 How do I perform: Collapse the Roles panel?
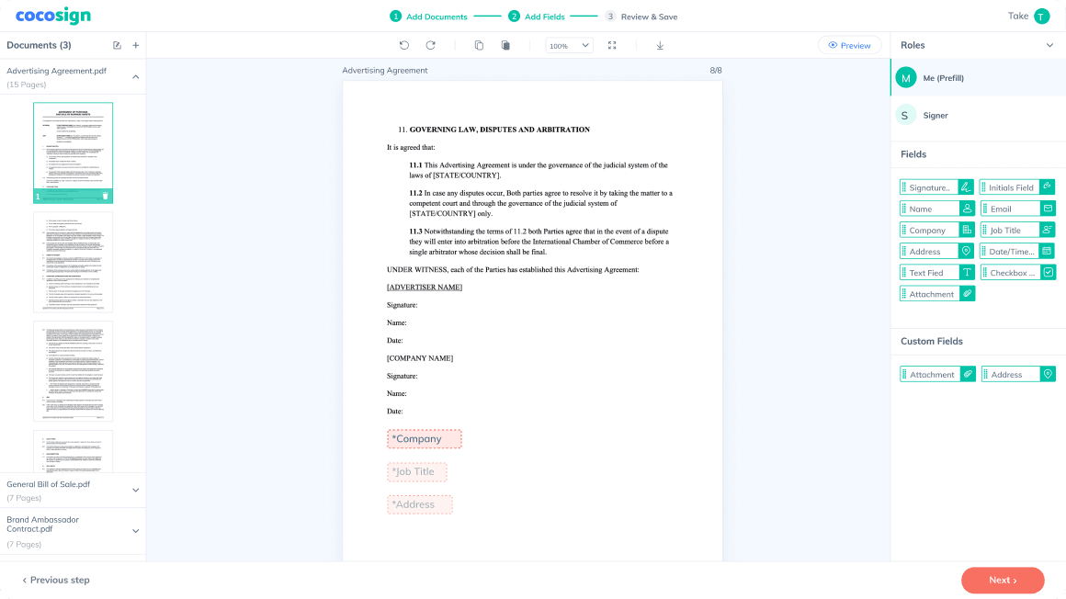click(x=1049, y=45)
